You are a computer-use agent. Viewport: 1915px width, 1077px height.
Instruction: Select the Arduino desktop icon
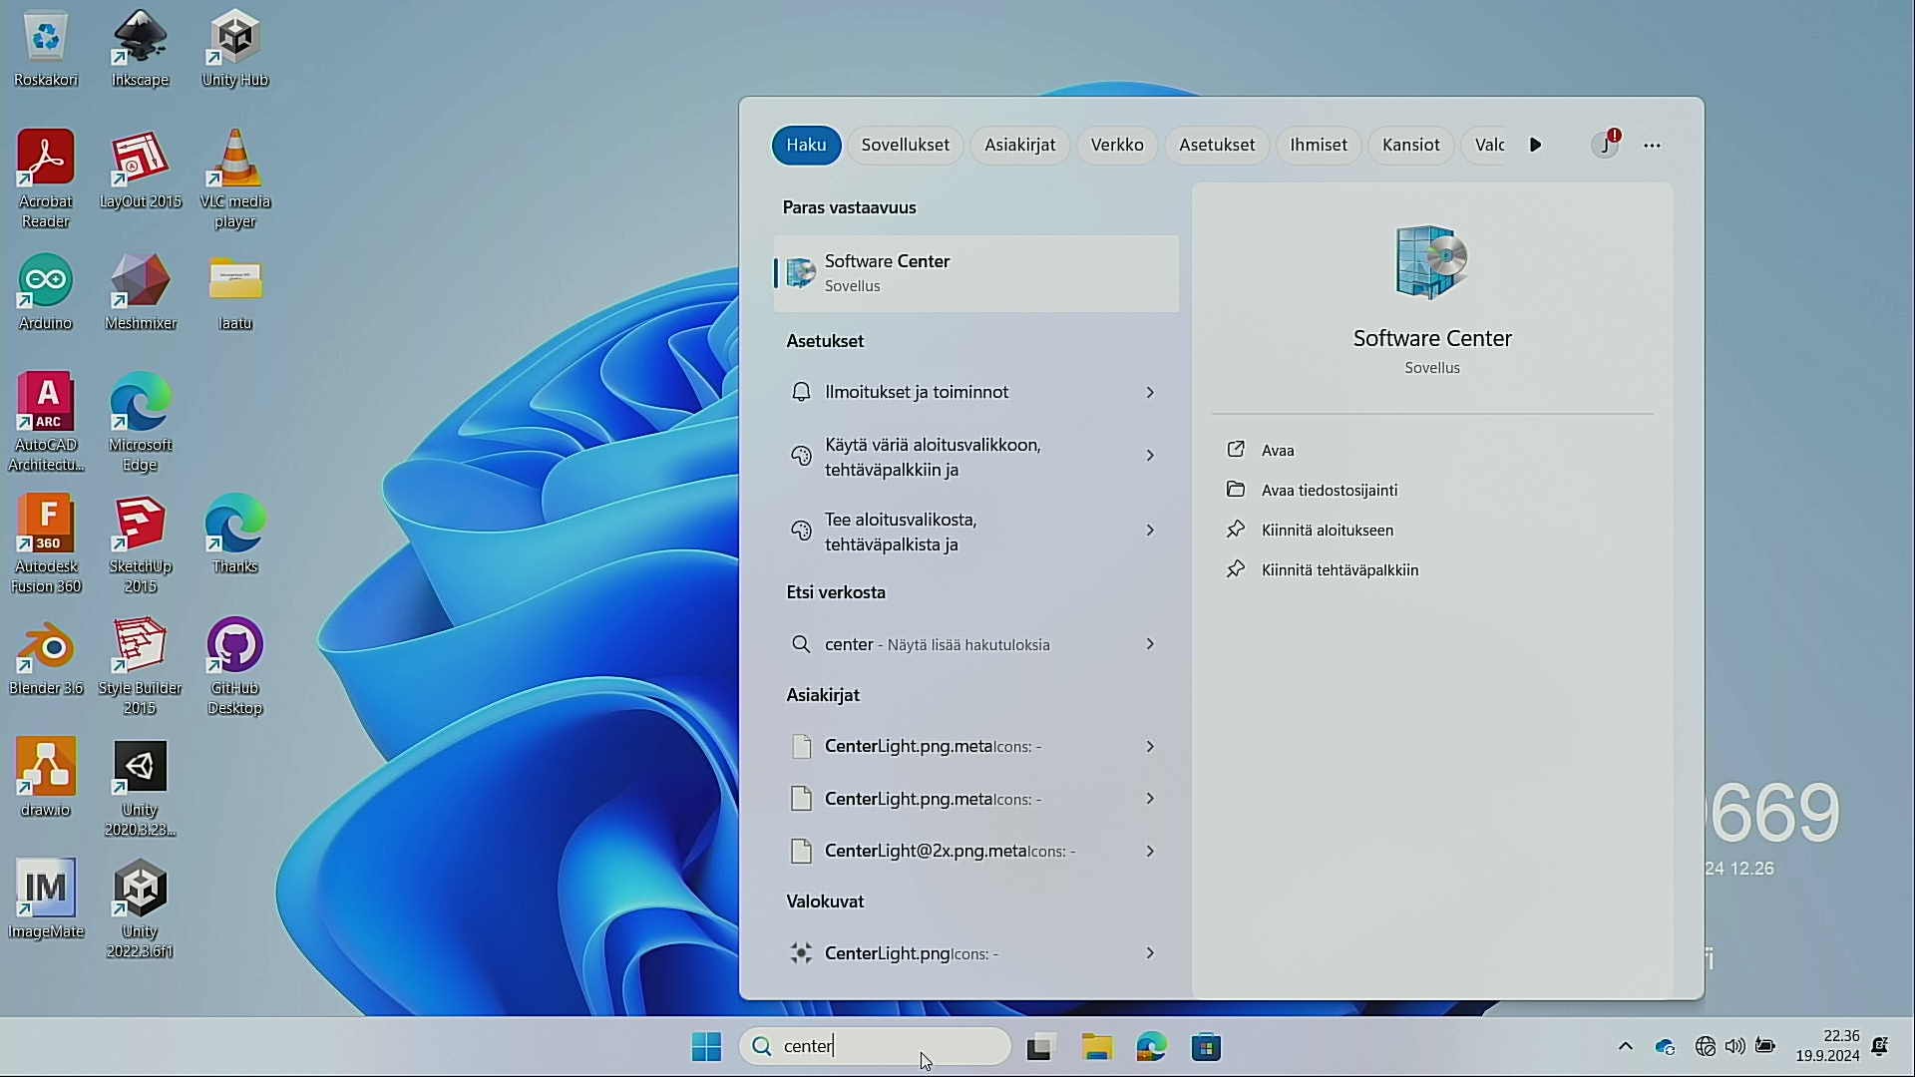46,292
